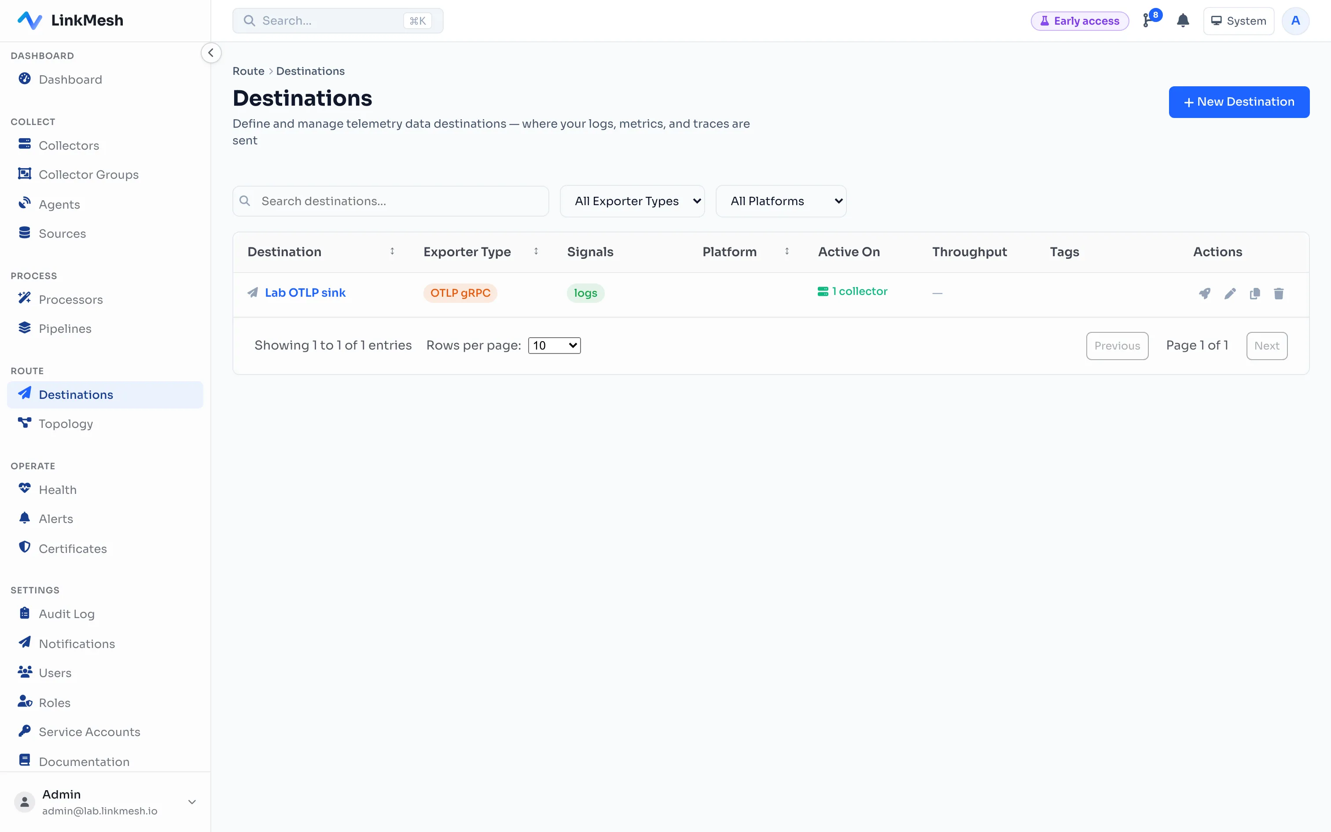Click the Tags column header

click(1064, 251)
